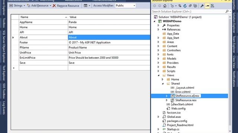Click the _Layout.cshtml file icon
The height and width of the screenshot is (133, 238).
tap(172, 88)
